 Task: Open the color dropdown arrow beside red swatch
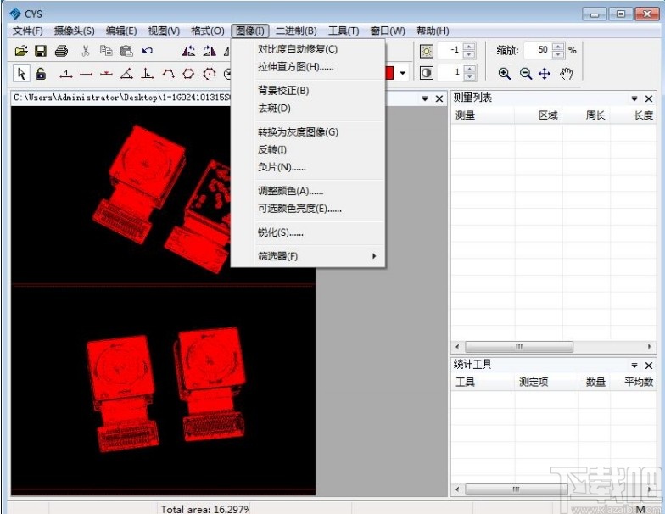(402, 73)
